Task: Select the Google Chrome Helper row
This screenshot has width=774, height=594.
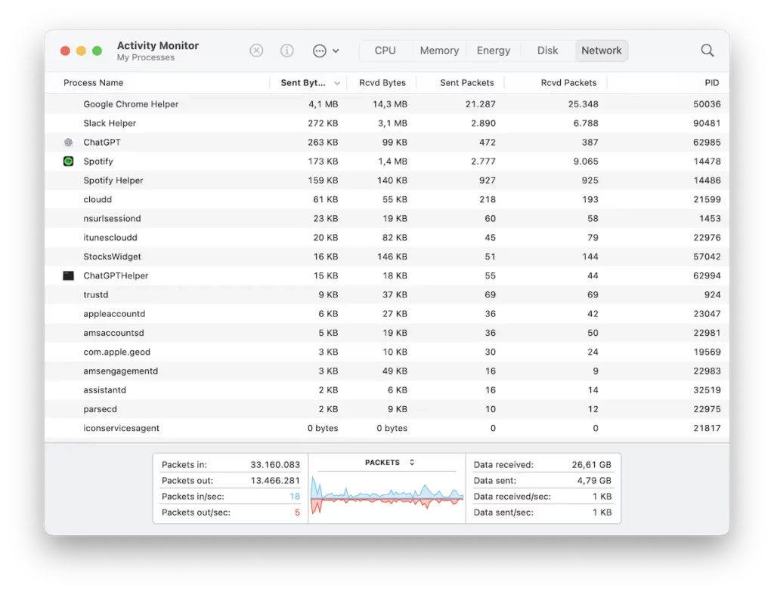Action: tap(387, 104)
